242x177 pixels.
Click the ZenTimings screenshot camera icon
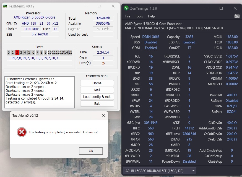(237, 16)
